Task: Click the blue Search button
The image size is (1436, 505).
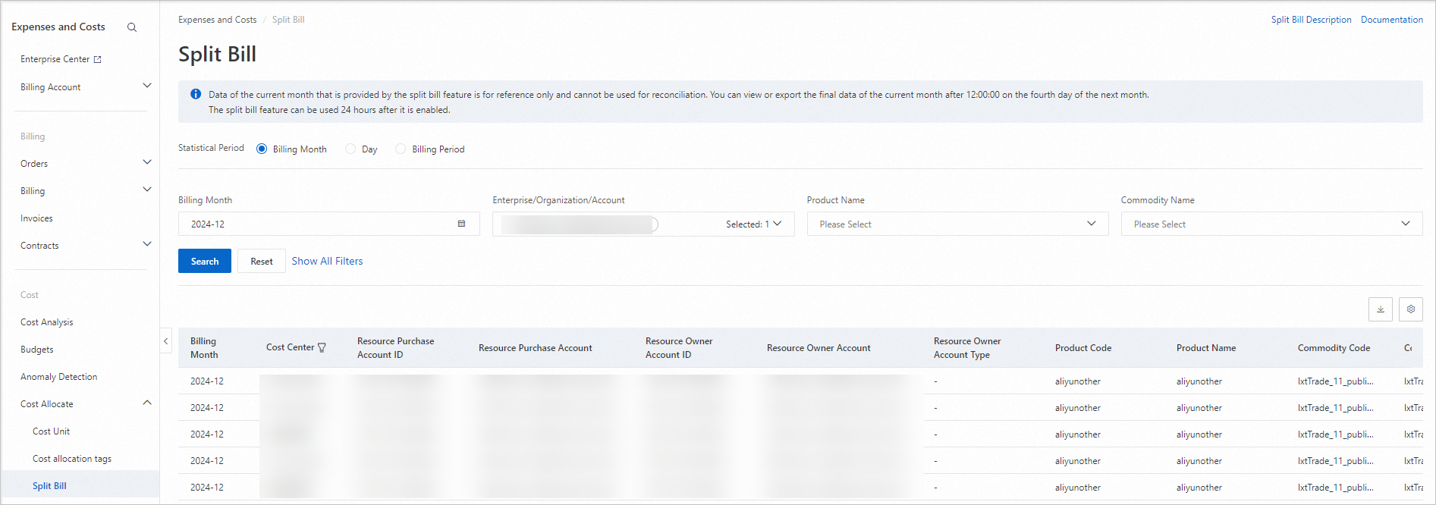Action: (205, 261)
